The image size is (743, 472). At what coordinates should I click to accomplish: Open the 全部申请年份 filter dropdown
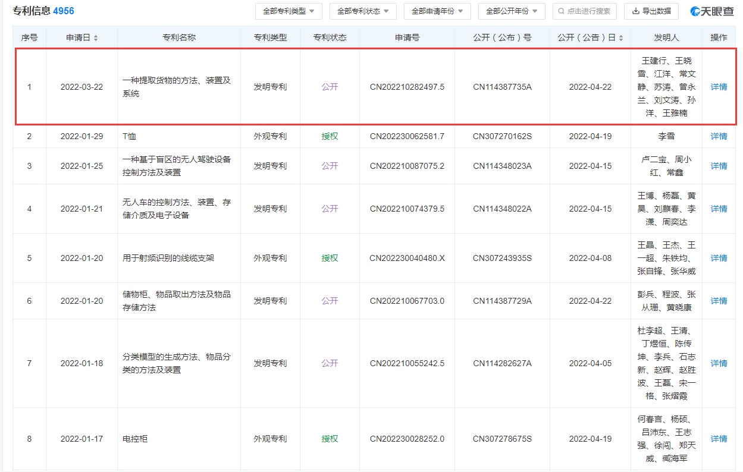[437, 11]
